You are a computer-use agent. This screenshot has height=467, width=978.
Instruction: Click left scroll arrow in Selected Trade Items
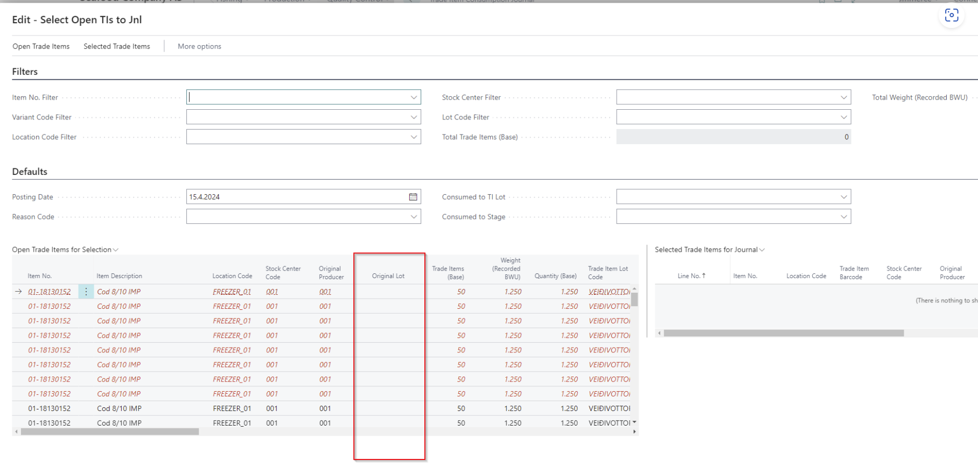[659, 333]
